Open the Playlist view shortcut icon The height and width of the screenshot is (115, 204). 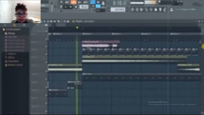click(x=132, y=10)
